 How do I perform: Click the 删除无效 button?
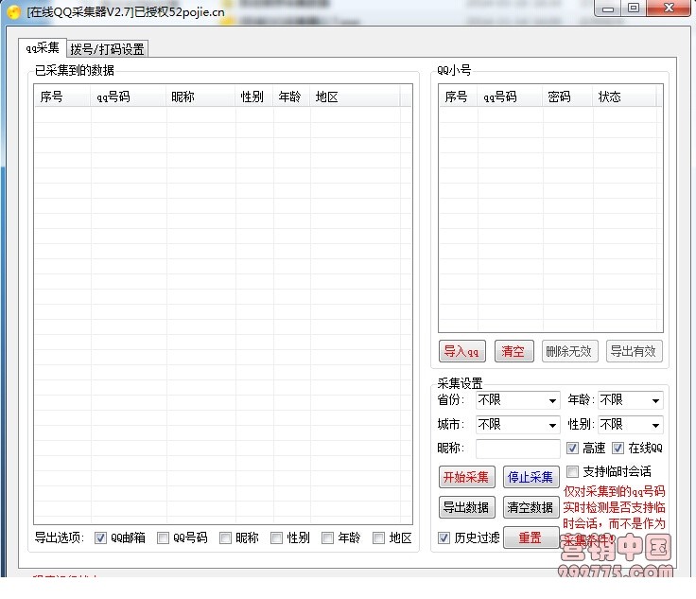[569, 351]
